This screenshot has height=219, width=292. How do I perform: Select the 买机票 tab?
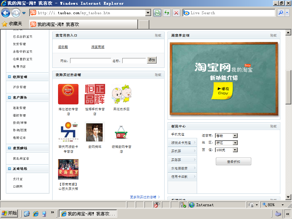[x=182, y=151]
